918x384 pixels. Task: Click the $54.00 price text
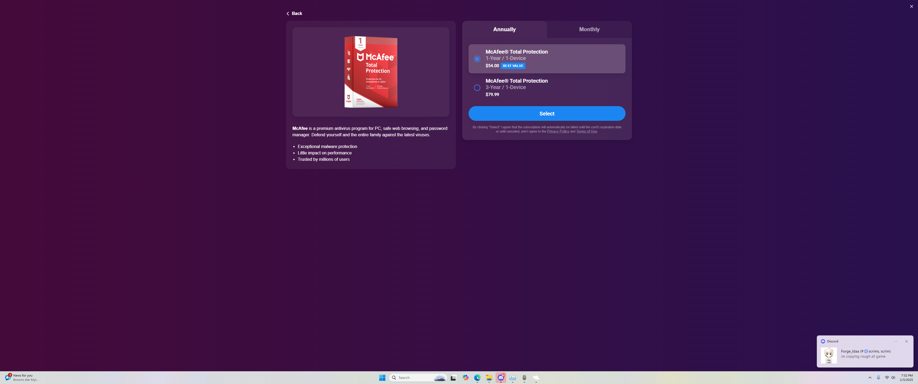492,66
